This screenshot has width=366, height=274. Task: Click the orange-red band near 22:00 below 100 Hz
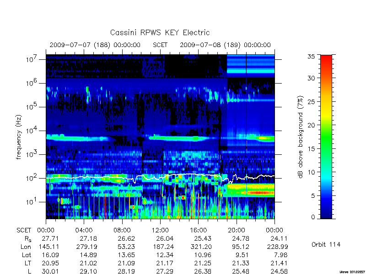coord(260,193)
